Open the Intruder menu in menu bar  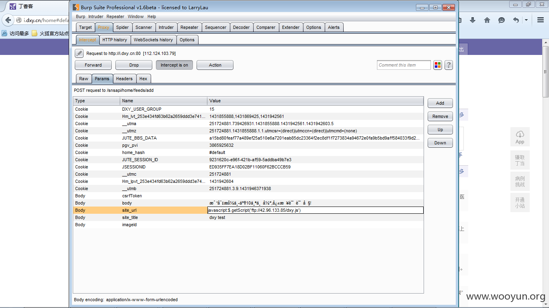click(96, 16)
